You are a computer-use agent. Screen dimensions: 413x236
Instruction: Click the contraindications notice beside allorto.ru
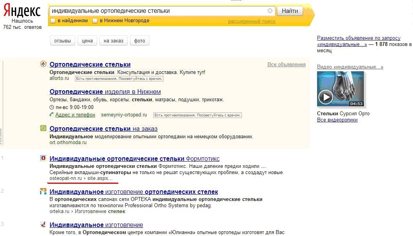coord(119,78)
